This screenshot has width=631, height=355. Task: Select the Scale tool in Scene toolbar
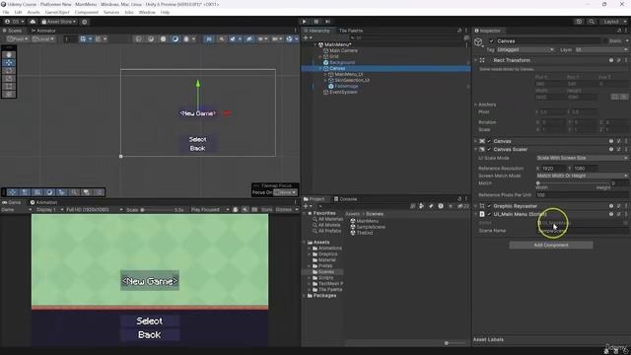[9, 79]
